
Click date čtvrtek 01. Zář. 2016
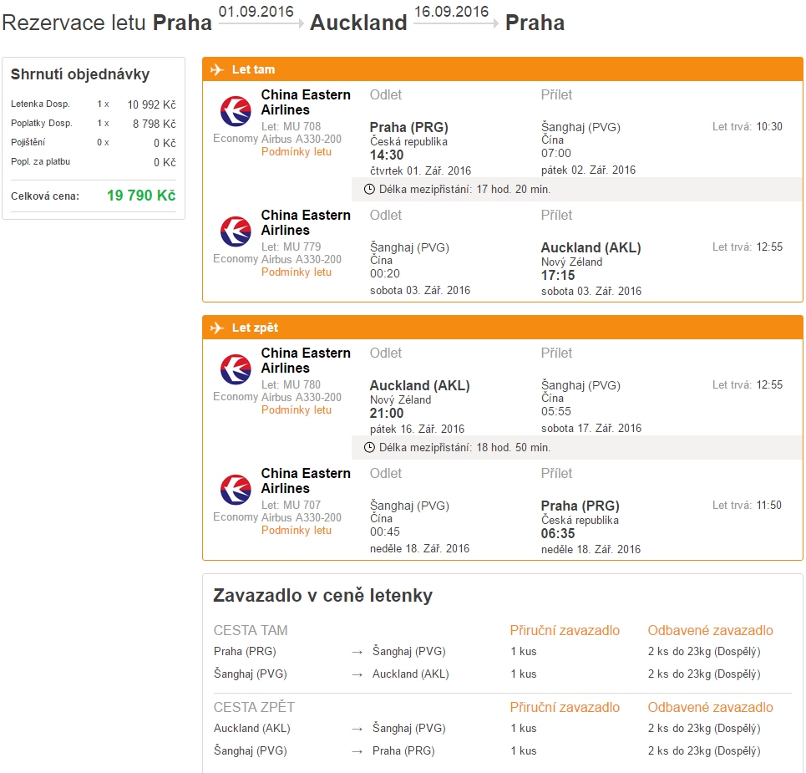coord(420,170)
